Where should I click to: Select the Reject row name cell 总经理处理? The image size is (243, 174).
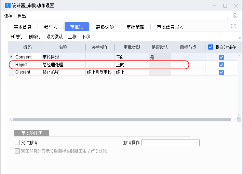(x=63, y=65)
